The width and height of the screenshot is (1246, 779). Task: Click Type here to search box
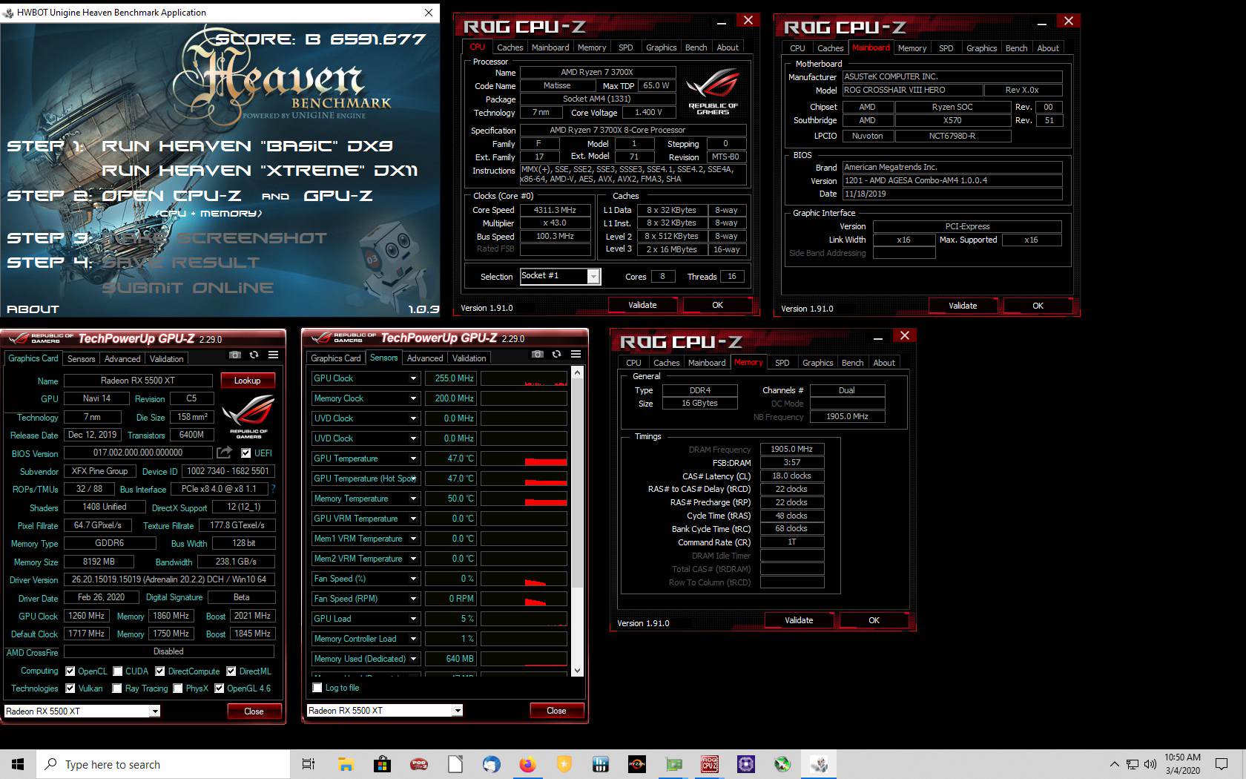(x=163, y=764)
